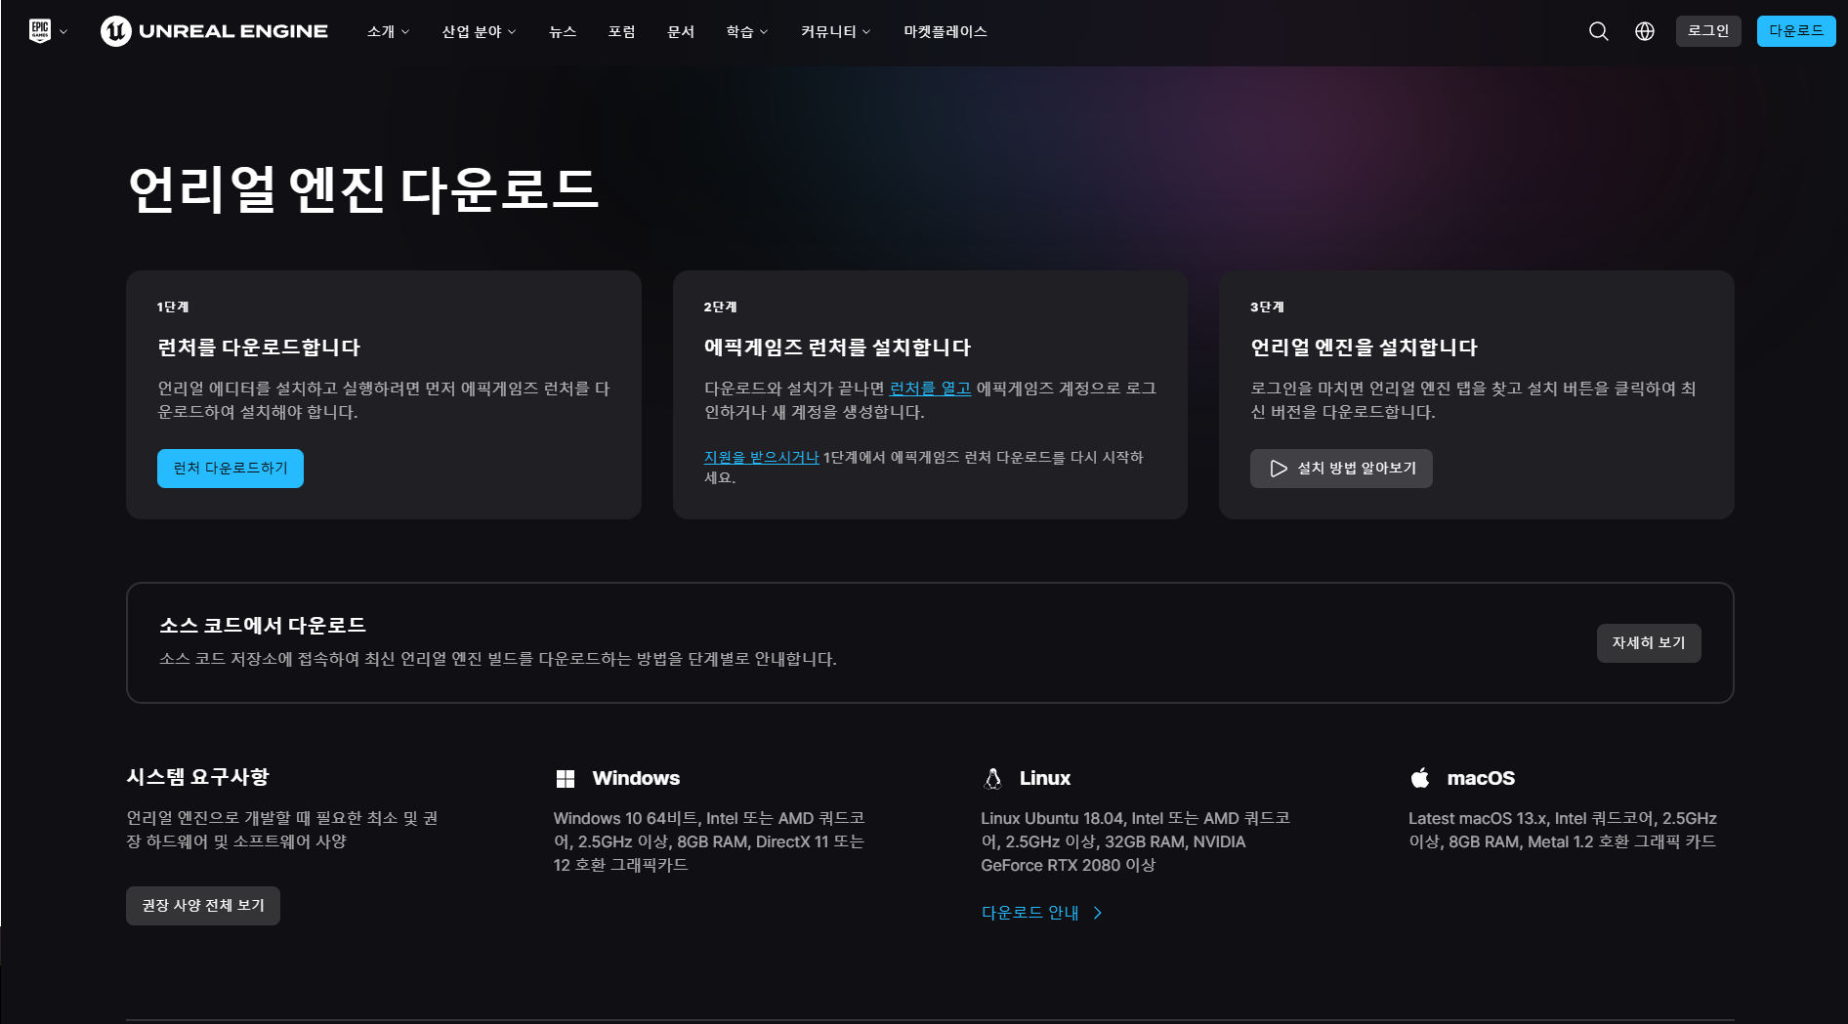Click the 소스 코드에서 다운로드 heading
The height and width of the screenshot is (1024, 1848).
(x=263, y=626)
